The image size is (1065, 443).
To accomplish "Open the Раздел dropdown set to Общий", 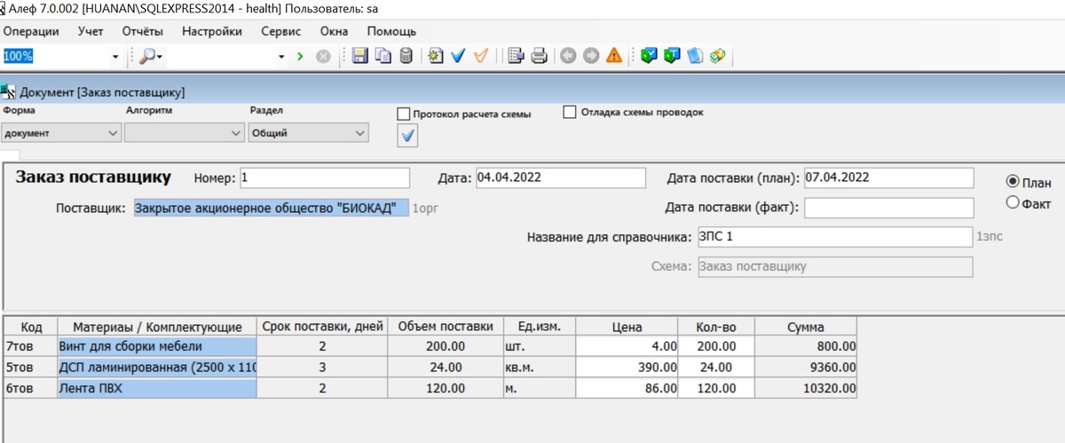I will pyautogui.click(x=308, y=133).
